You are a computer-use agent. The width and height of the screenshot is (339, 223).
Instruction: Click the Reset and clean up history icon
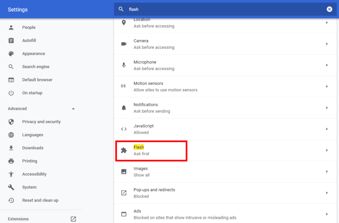[x=11, y=200]
